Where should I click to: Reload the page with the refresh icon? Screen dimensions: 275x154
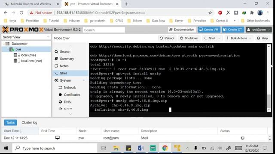coord(21,13)
